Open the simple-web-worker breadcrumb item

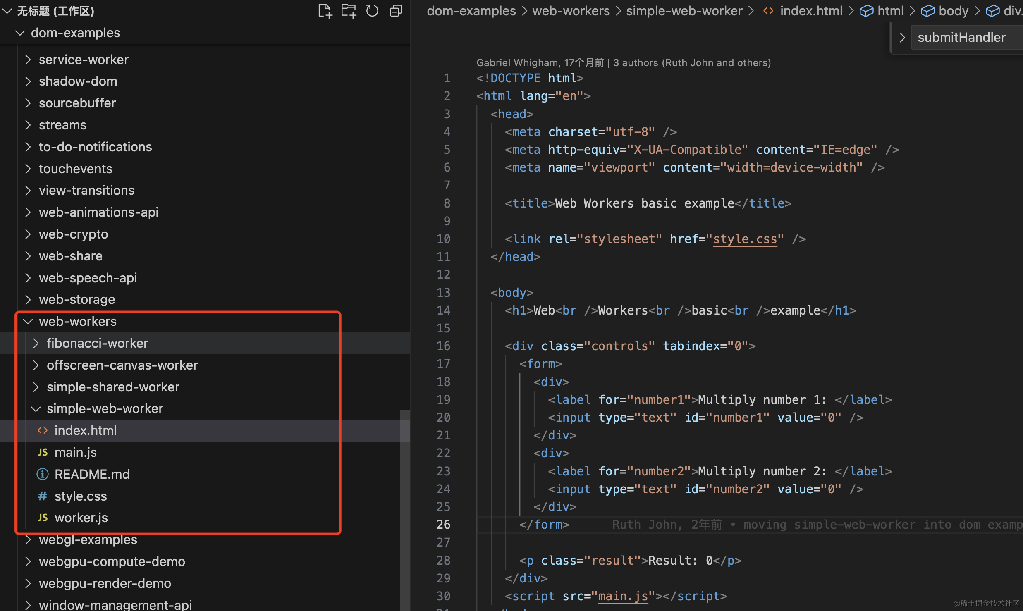pos(684,11)
